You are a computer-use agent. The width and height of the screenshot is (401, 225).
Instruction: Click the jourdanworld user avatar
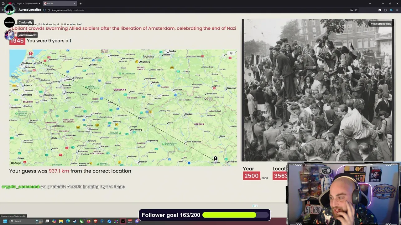point(9,35)
